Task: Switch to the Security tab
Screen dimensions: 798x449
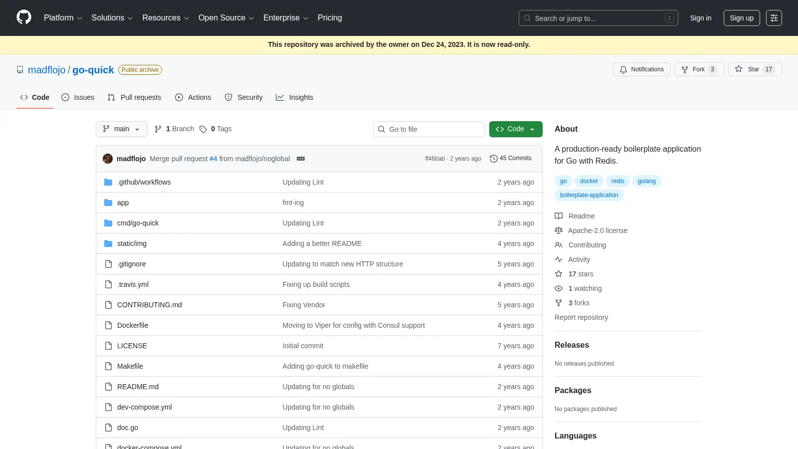Action: tap(243, 97)
